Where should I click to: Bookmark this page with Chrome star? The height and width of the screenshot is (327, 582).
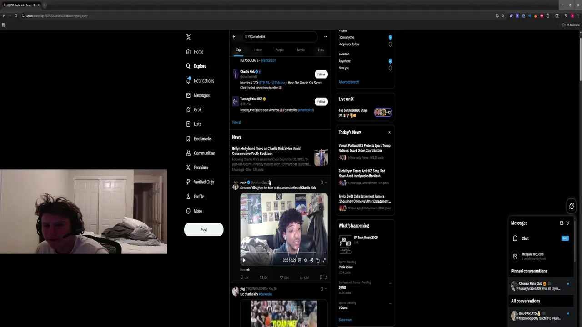[x=502, y=16]
